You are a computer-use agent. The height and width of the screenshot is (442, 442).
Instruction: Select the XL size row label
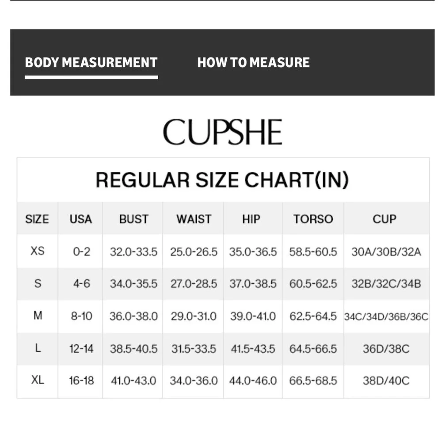[38, 380]
